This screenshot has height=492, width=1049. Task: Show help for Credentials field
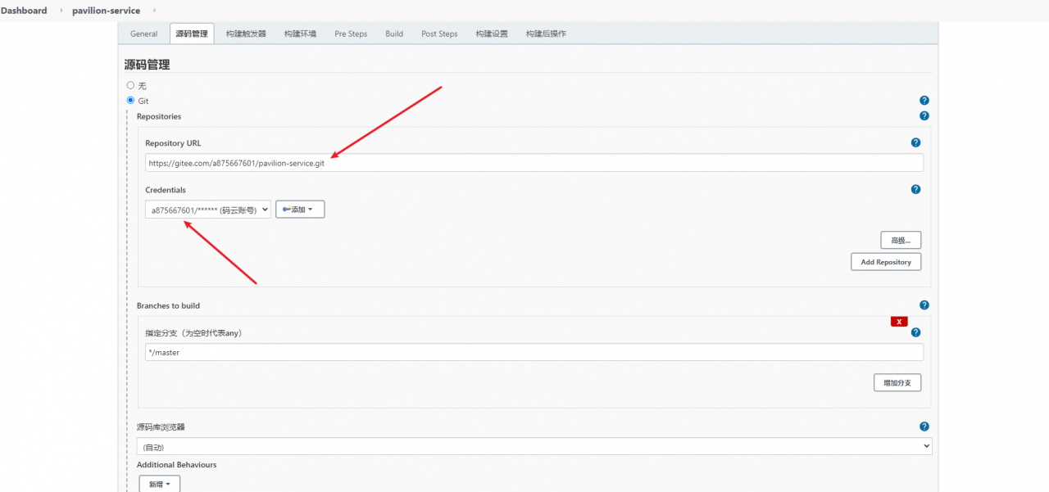pos(915,189)
